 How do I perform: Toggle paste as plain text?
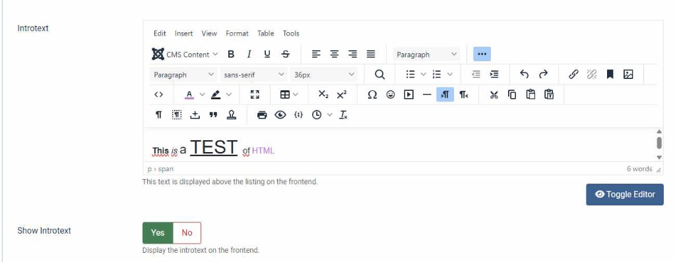tap(549, 95)
